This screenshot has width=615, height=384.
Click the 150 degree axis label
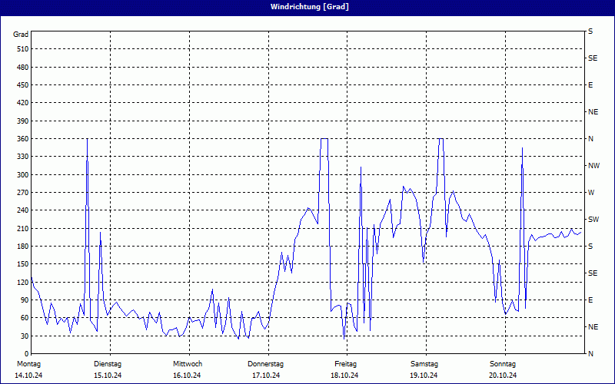[x=23, y=264]
